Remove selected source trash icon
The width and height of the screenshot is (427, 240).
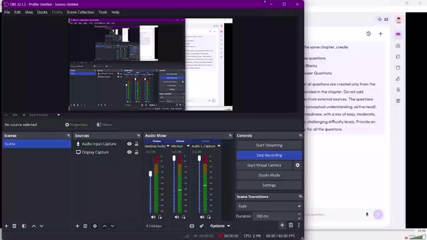click(85, 226)
